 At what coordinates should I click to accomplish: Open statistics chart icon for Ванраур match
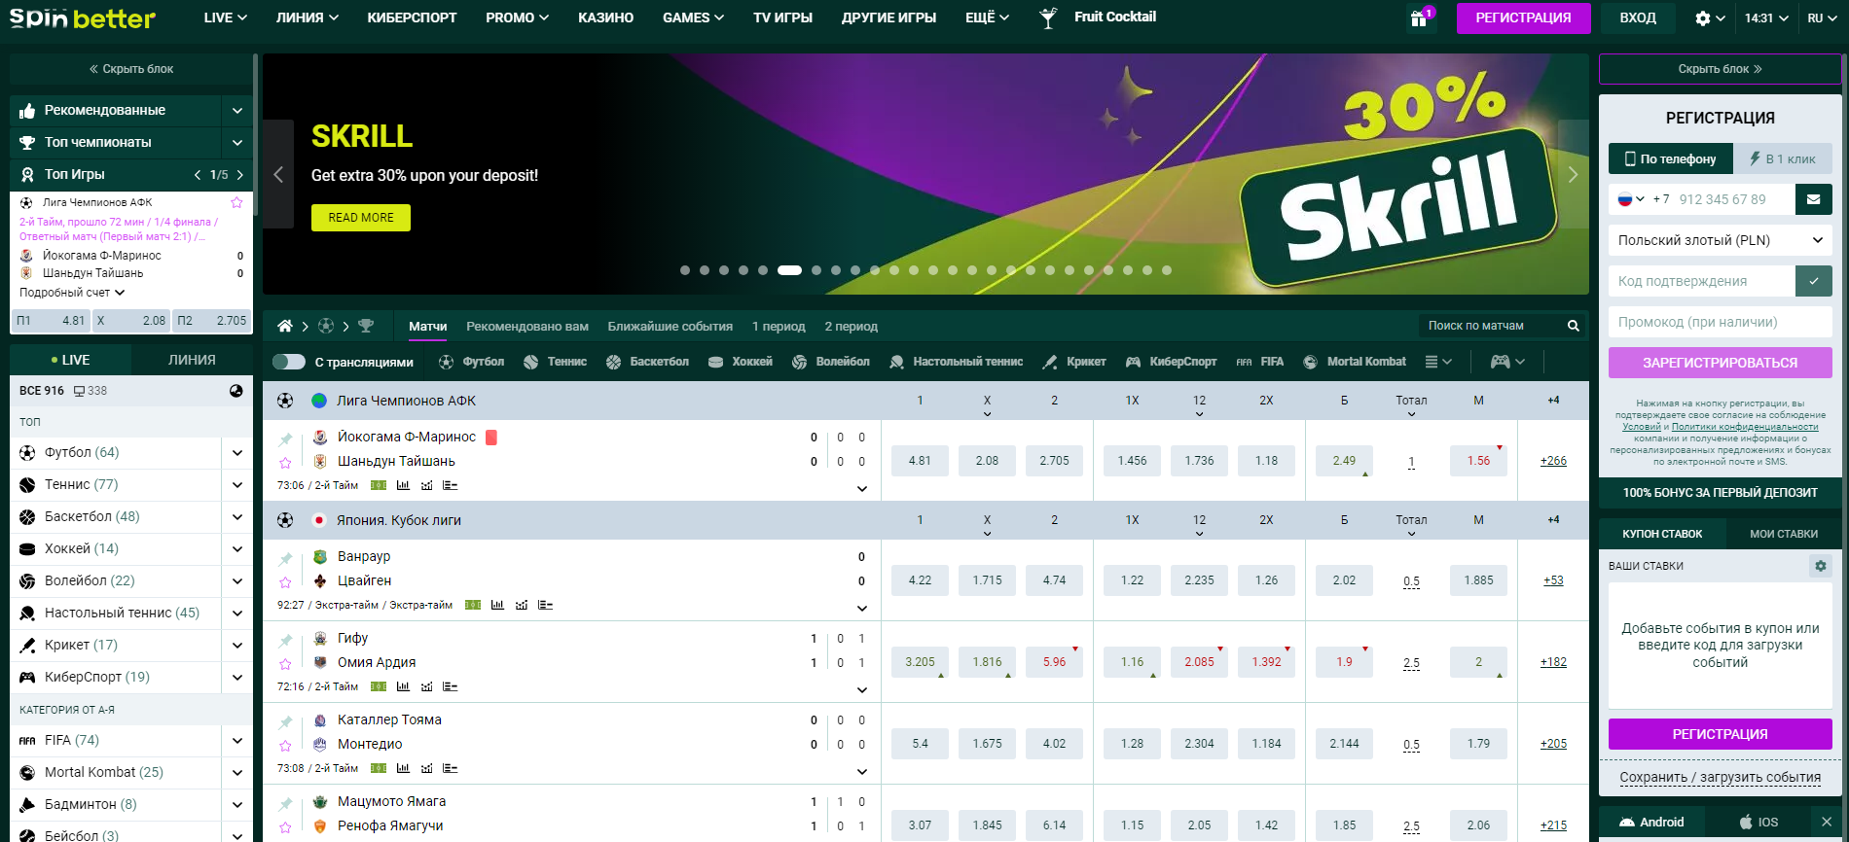(x=497, y=605)
